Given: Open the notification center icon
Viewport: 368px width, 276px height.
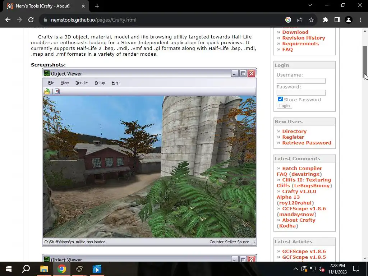Looking at the screenshot, I should coord(356,269).
